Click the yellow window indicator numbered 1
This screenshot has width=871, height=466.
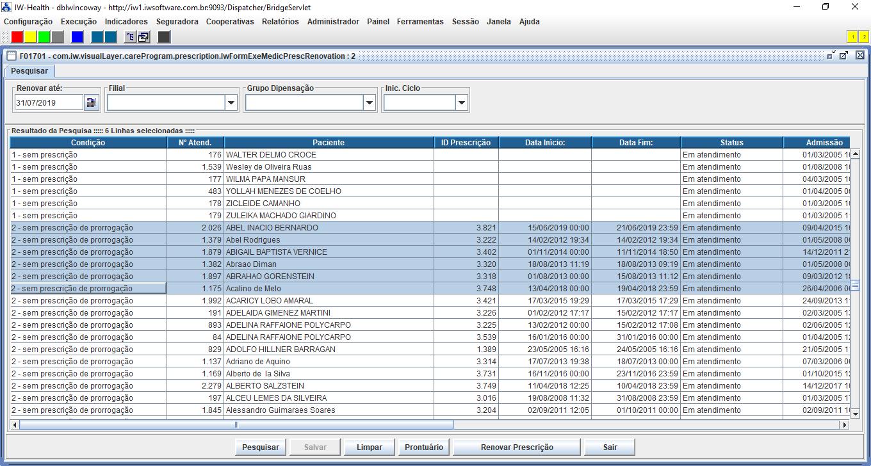pyautogui.click(x=852, y=37)
